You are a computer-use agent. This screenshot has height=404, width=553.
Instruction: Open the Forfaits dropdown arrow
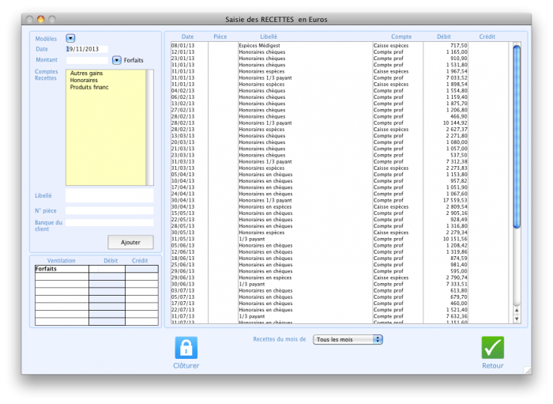[117, 60]
